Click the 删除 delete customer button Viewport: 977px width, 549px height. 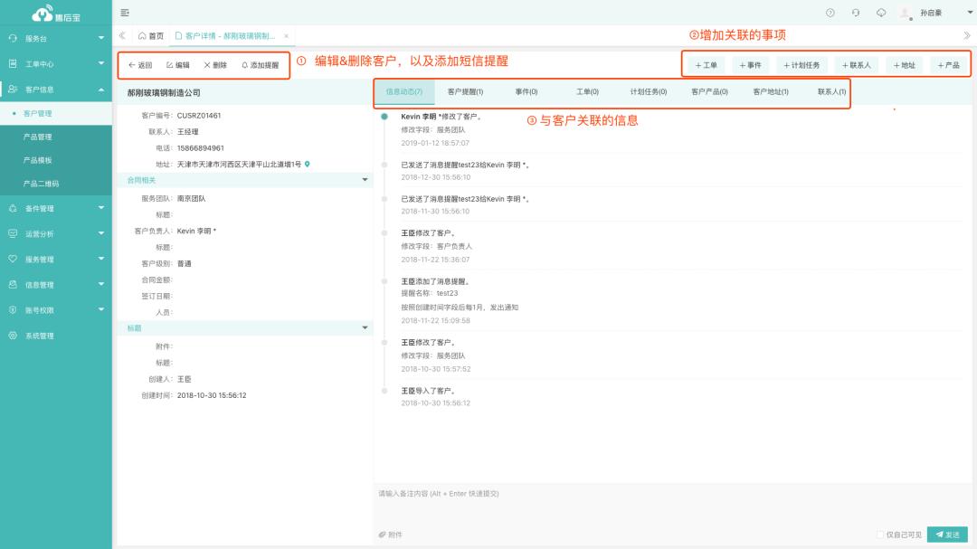click(x=215, y=65)
